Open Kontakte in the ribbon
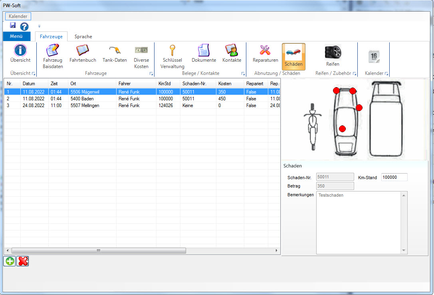Viewport: 434px width, 295px height. [x=232, y=54]
